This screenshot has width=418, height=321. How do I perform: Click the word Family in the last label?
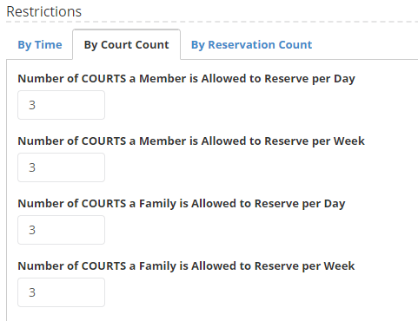(x=157, y=266)
